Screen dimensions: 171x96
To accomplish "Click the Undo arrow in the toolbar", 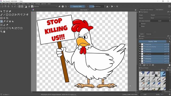I will click(x=12, y=6).
